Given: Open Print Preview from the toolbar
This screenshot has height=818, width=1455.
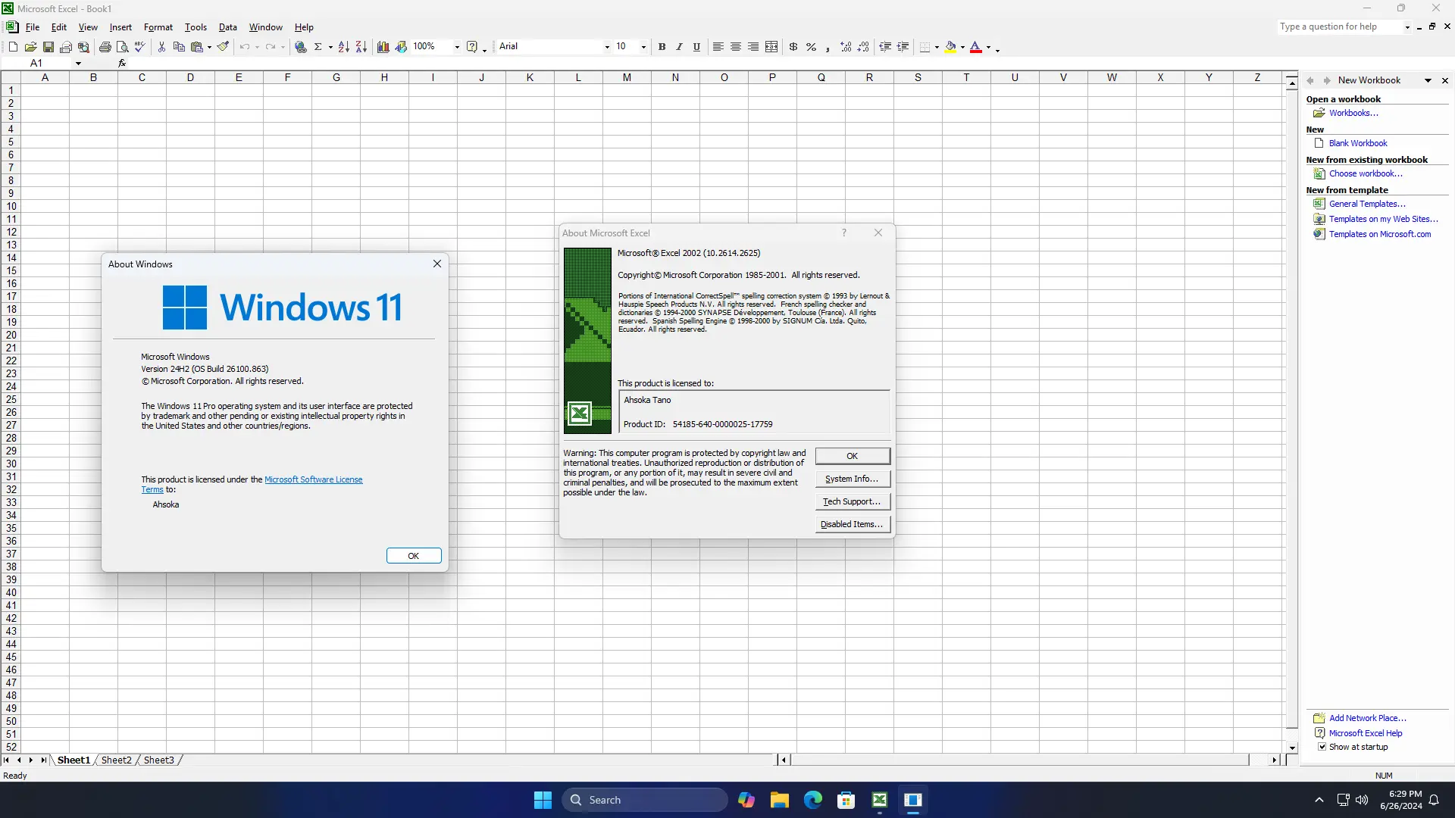Looking at the screenshot, I should 123,47.
